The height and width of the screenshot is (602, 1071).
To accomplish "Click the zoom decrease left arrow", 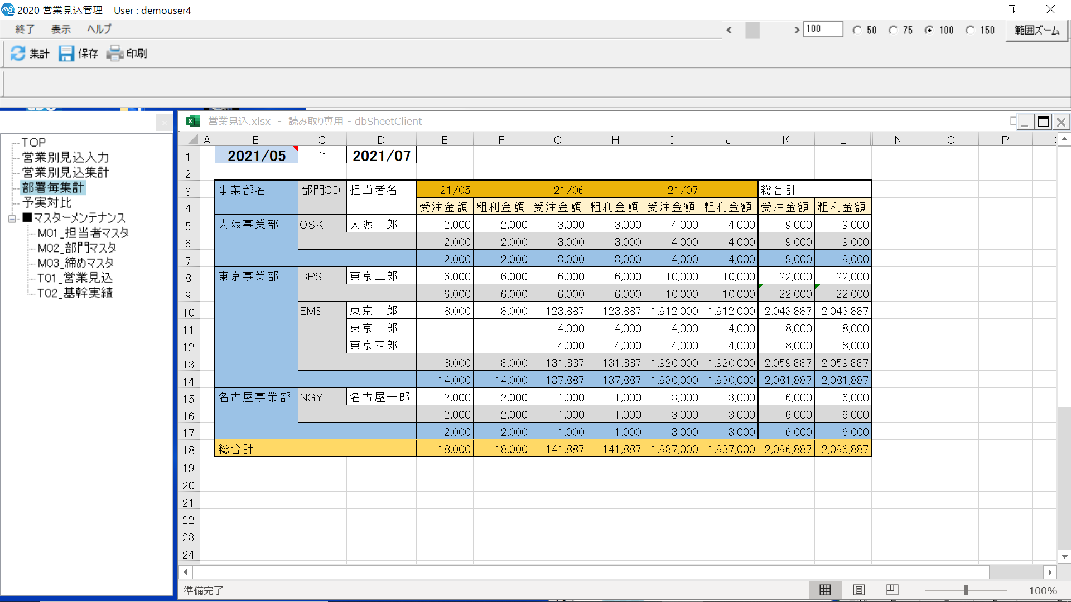I will (729, 30).
